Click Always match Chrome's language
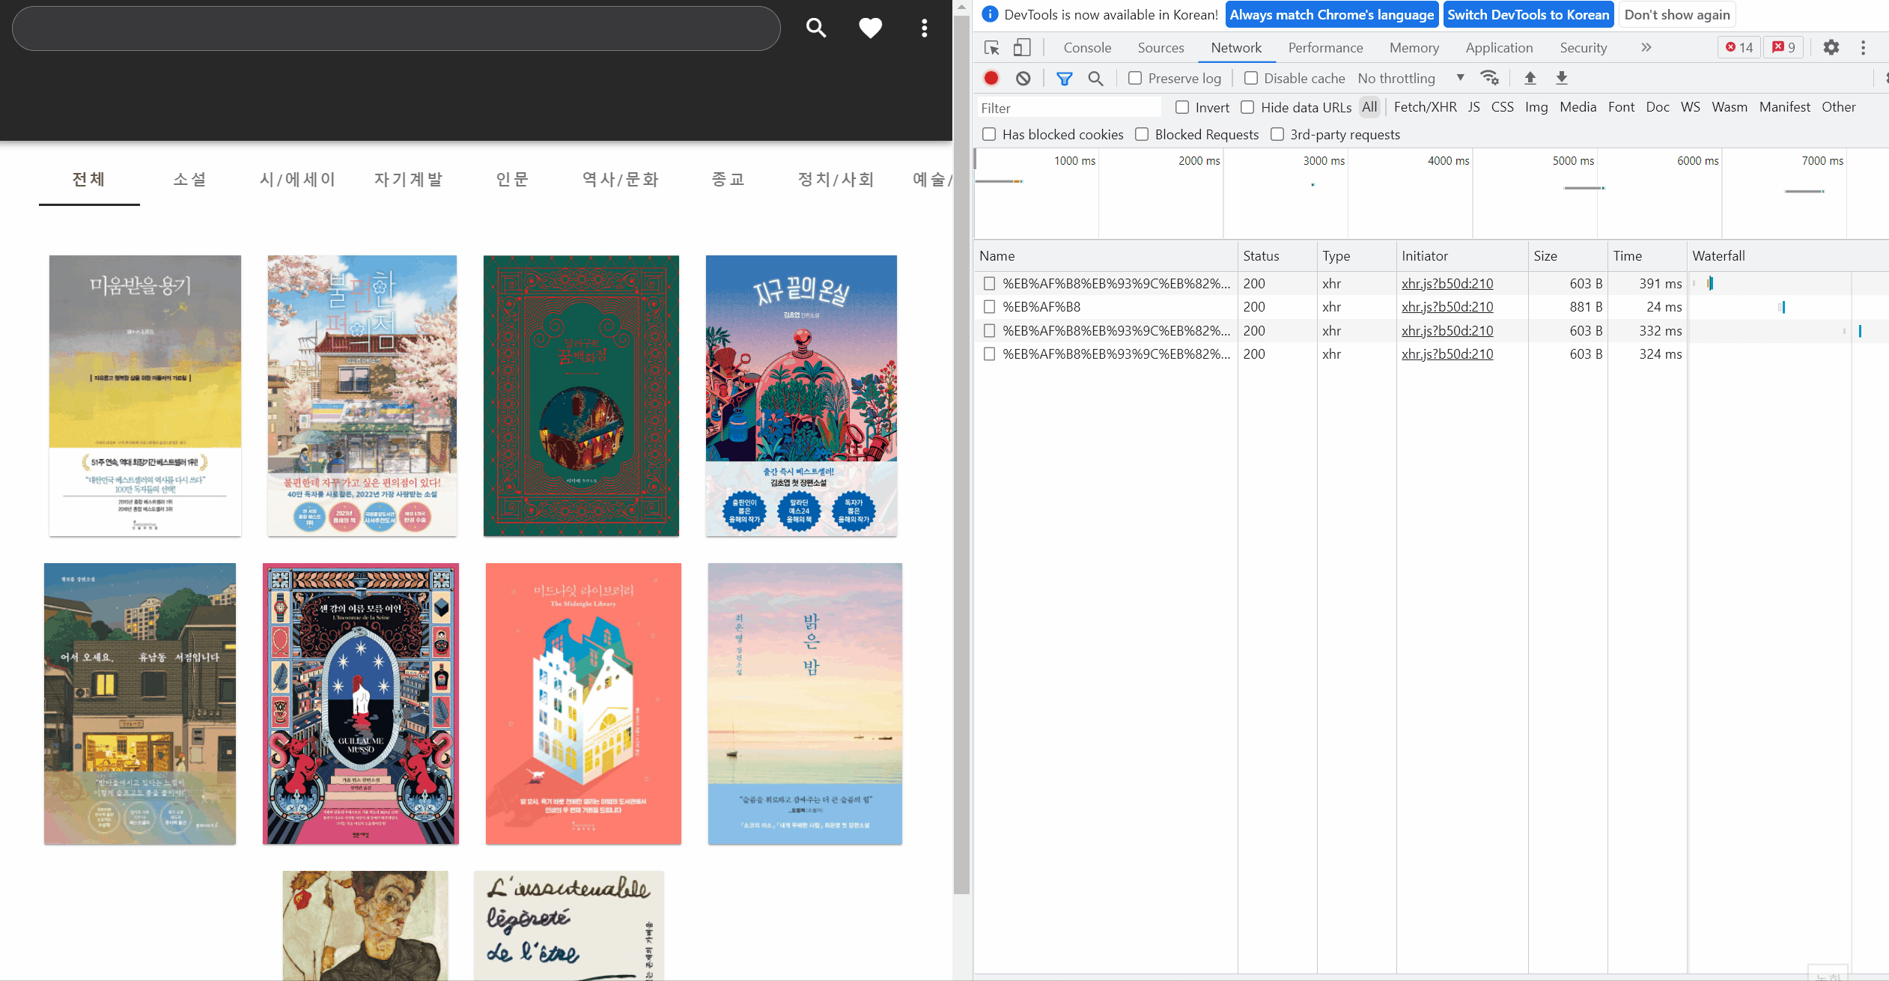 point(1332,14)
